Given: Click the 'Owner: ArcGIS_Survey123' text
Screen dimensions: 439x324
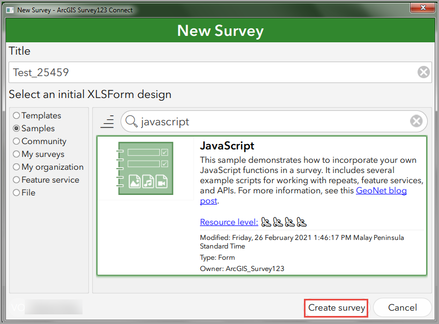Looking at the screenshot, I should click(242, 269).
